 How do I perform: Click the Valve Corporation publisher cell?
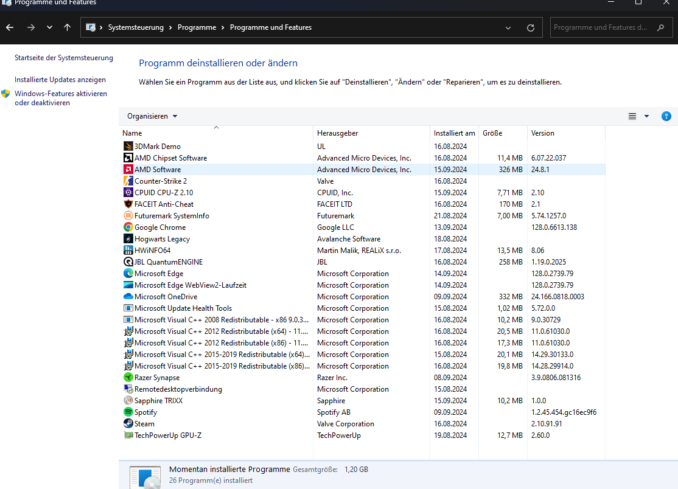click(x=346, y=424)
